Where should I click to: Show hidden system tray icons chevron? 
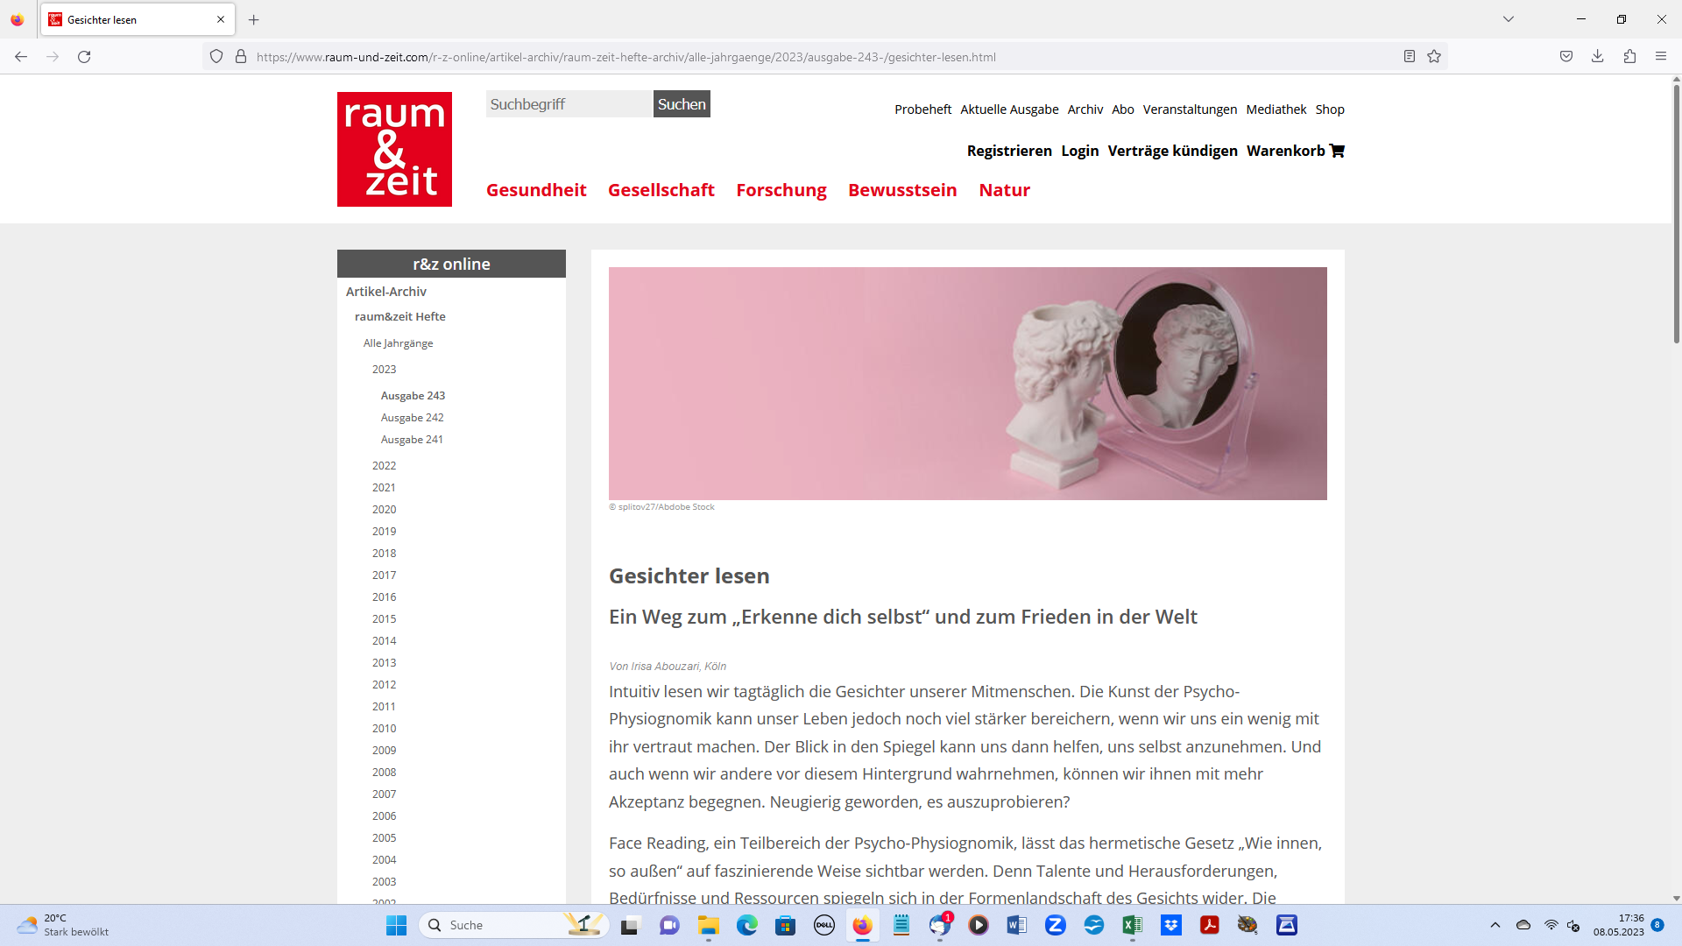coord(1495,925)
